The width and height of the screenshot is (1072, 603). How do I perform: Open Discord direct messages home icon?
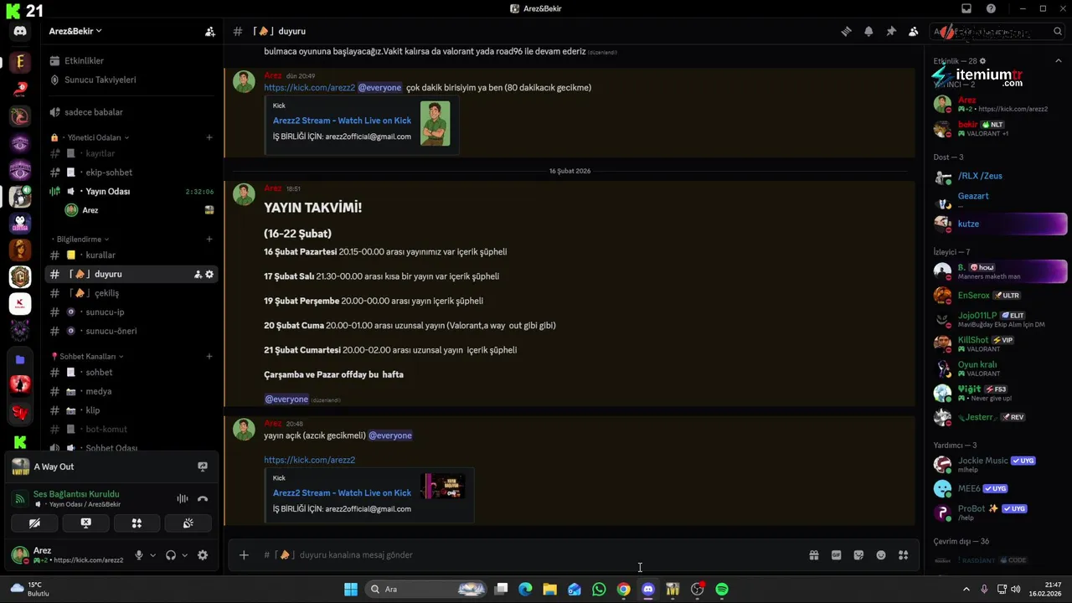pos(20,31)
